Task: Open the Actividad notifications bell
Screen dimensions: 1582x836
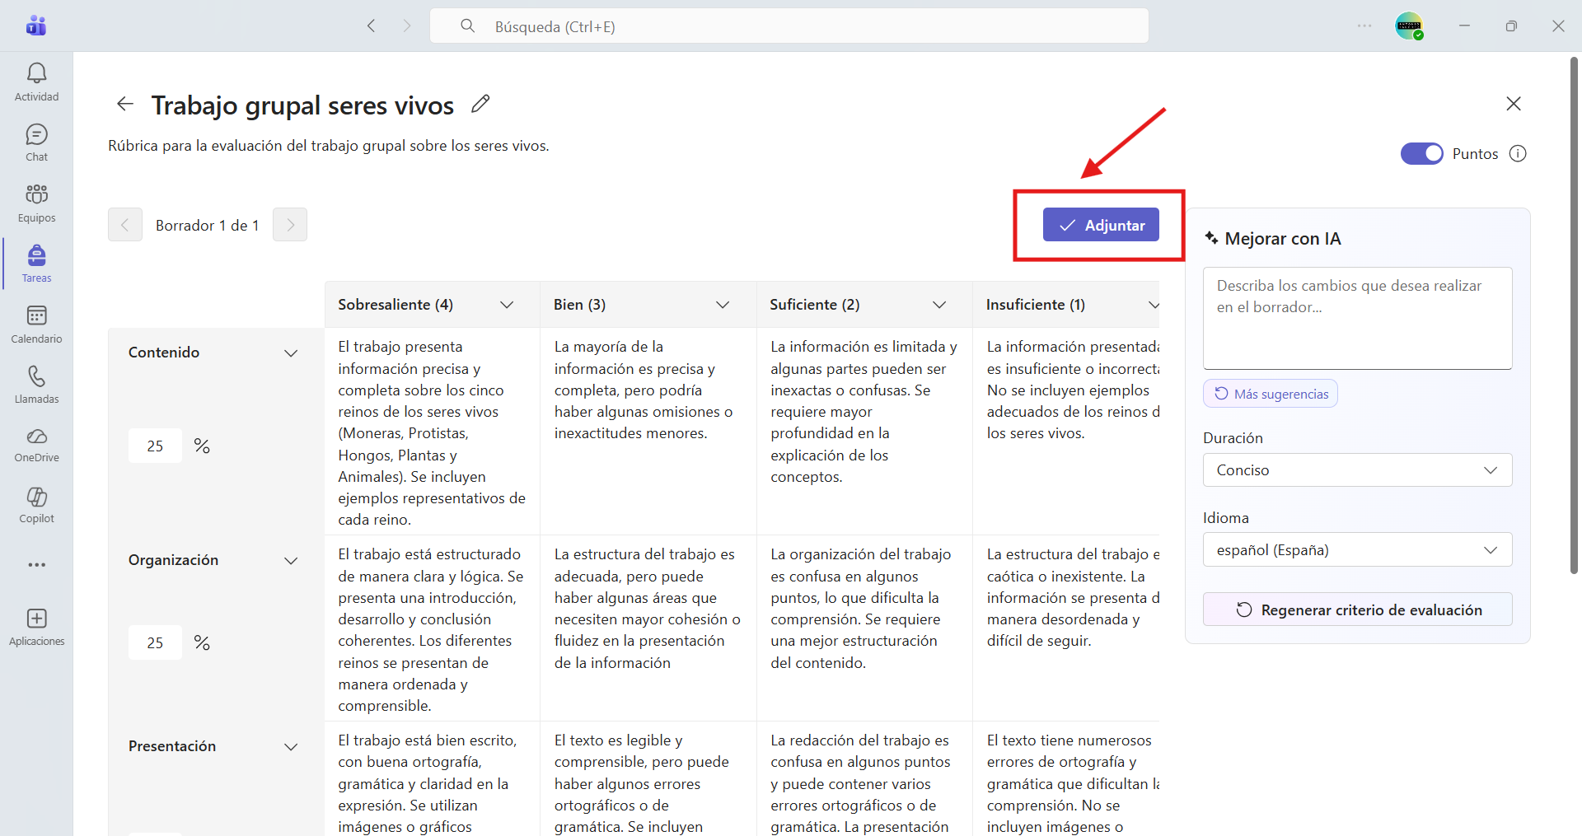Action: pyautogui.click(x=36, y=82)
